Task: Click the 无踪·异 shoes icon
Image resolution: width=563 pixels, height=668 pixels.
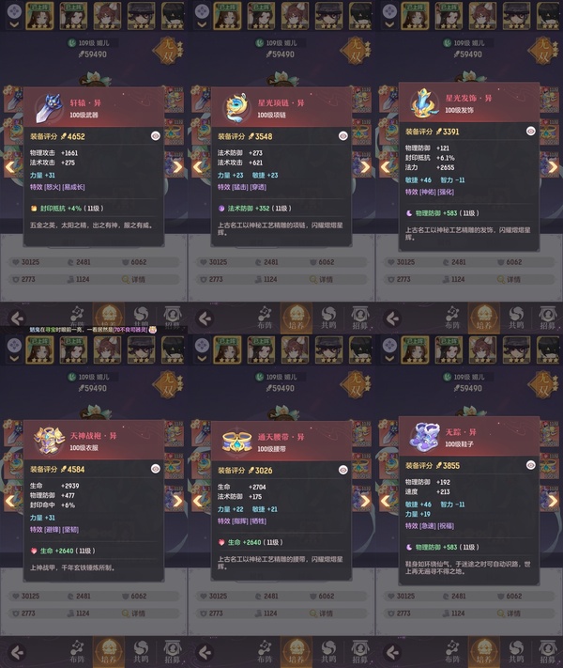Action: click(424, 437)
